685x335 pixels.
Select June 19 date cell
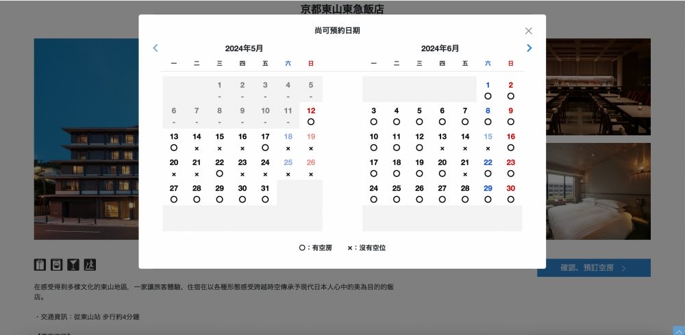click(419, 167)
